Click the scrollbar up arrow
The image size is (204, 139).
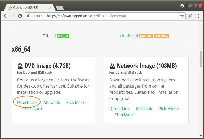click(x=201, y=23)
